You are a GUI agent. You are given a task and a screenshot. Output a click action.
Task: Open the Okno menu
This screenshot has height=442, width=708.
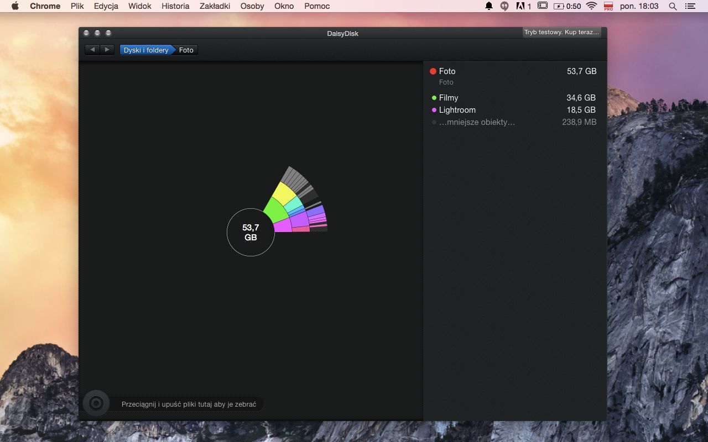tap(284, 6)
